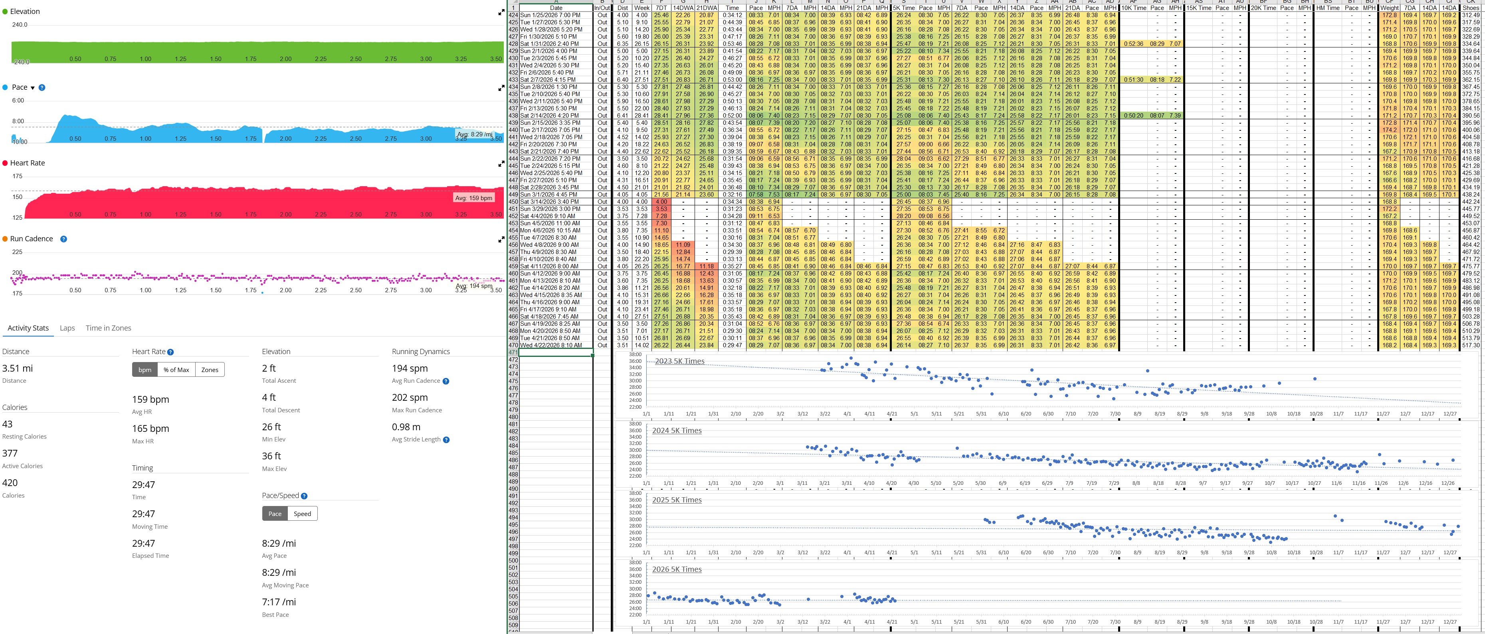
Task: Switch heart rate display to % of Max
Action: [176, 370]
